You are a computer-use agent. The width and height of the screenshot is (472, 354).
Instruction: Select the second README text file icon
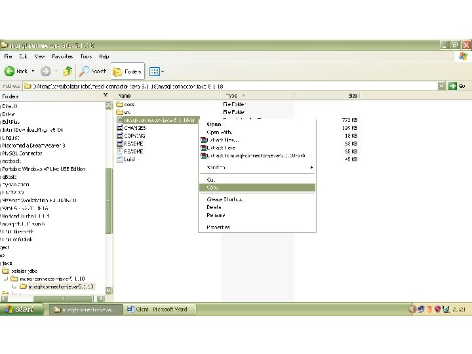(x=120, y=151)
